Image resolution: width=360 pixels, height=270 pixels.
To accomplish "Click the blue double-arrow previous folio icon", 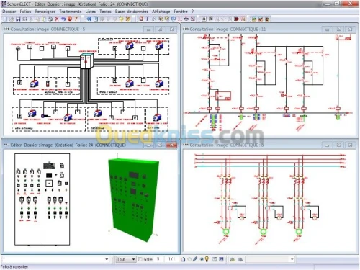I will tap(89, 19).
